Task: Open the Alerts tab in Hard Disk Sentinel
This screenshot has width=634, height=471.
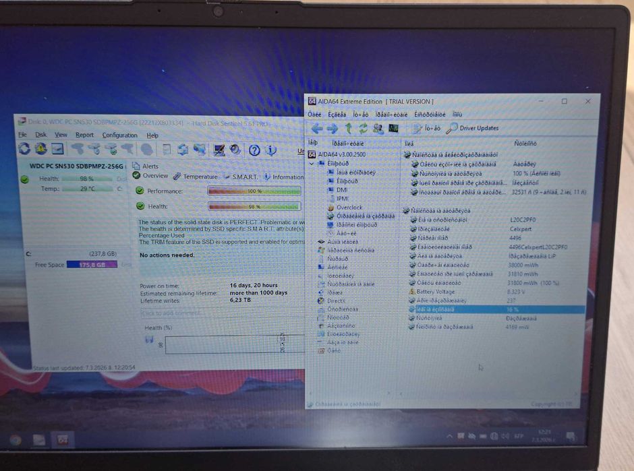Action: point(146,166)
